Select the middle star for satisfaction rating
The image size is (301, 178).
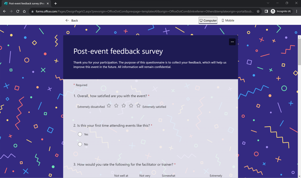tap(123, 105)
